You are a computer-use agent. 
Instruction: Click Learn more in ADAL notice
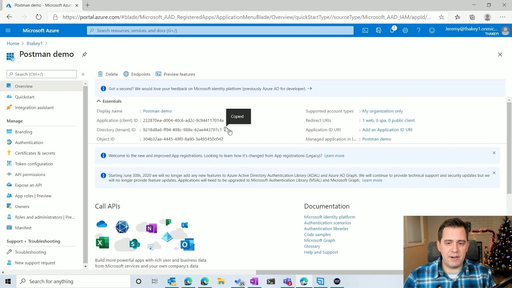372,180
